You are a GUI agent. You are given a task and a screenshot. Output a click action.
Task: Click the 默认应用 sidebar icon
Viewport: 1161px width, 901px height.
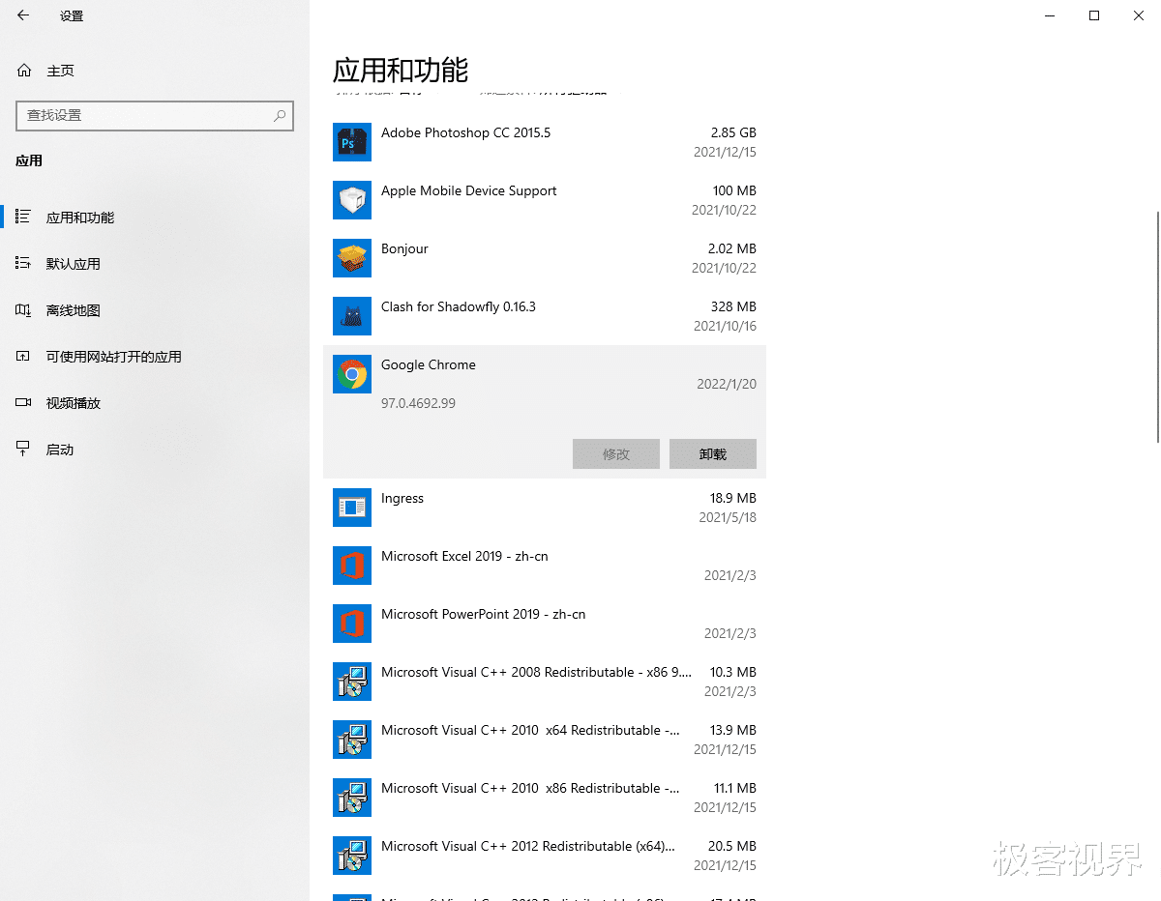24,264
